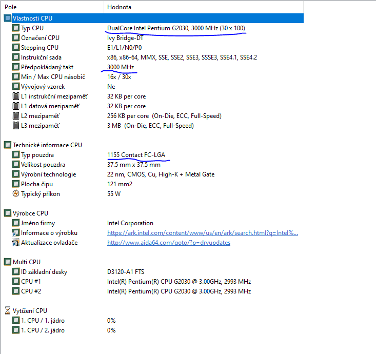Click the Velikost pouzdra row icon

pyautogui.click(x=16, y=165)
